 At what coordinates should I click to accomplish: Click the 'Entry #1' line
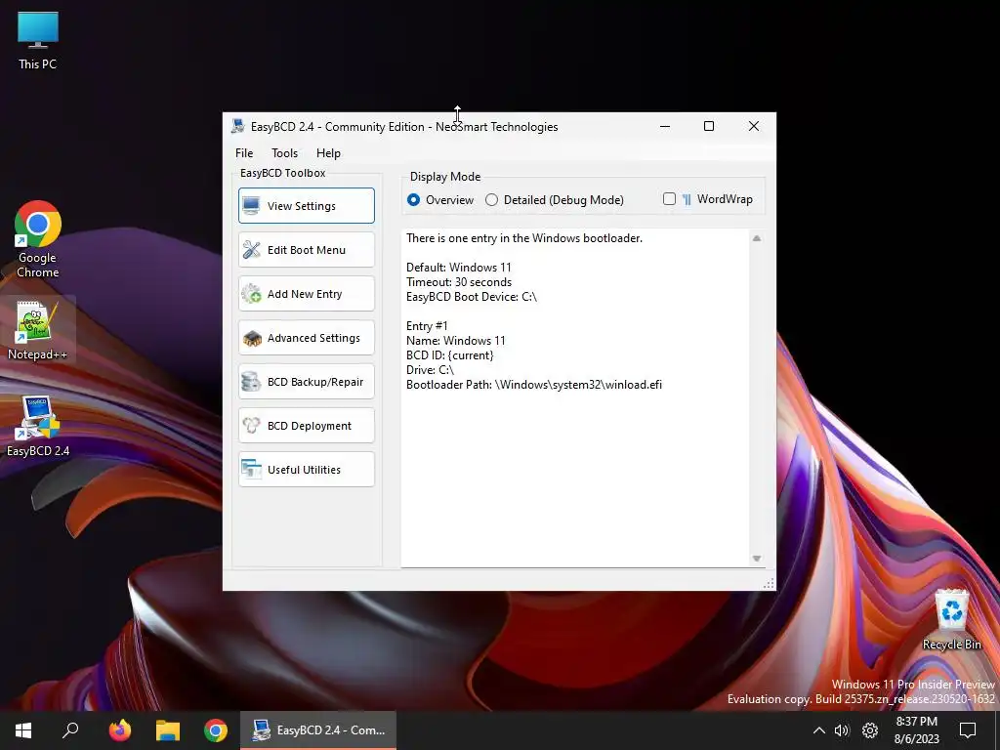pyautogui.click(x=427, y=326)
